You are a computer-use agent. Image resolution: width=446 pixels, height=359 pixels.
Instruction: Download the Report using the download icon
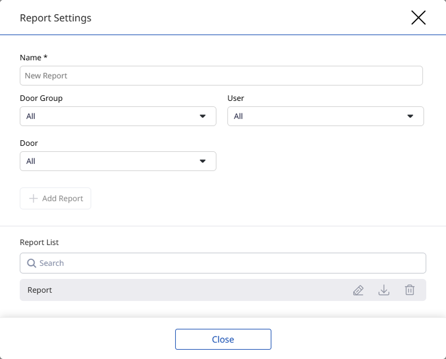(384, 290)
